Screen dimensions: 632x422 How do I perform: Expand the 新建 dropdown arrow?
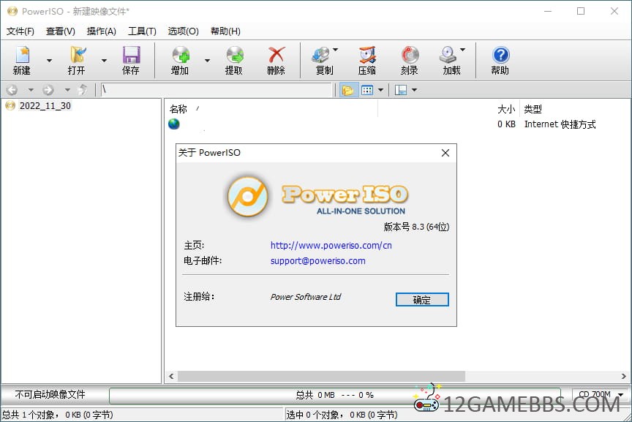coord(49,61)
